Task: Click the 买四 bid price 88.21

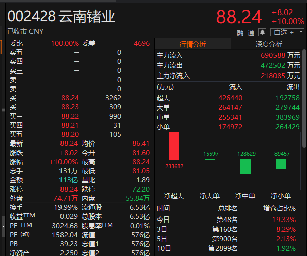Action: click(x=70, y=125)
